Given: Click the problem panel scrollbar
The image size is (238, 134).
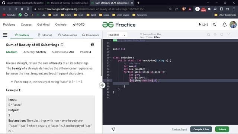Looking at the screenshot, I should coord(102,58).
